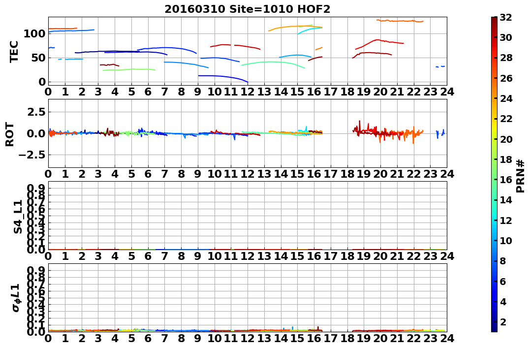The height and width of the screenshot is (349, 530).
Task: Click the '12' tick on the colorbar
Action: pos(506,220)
